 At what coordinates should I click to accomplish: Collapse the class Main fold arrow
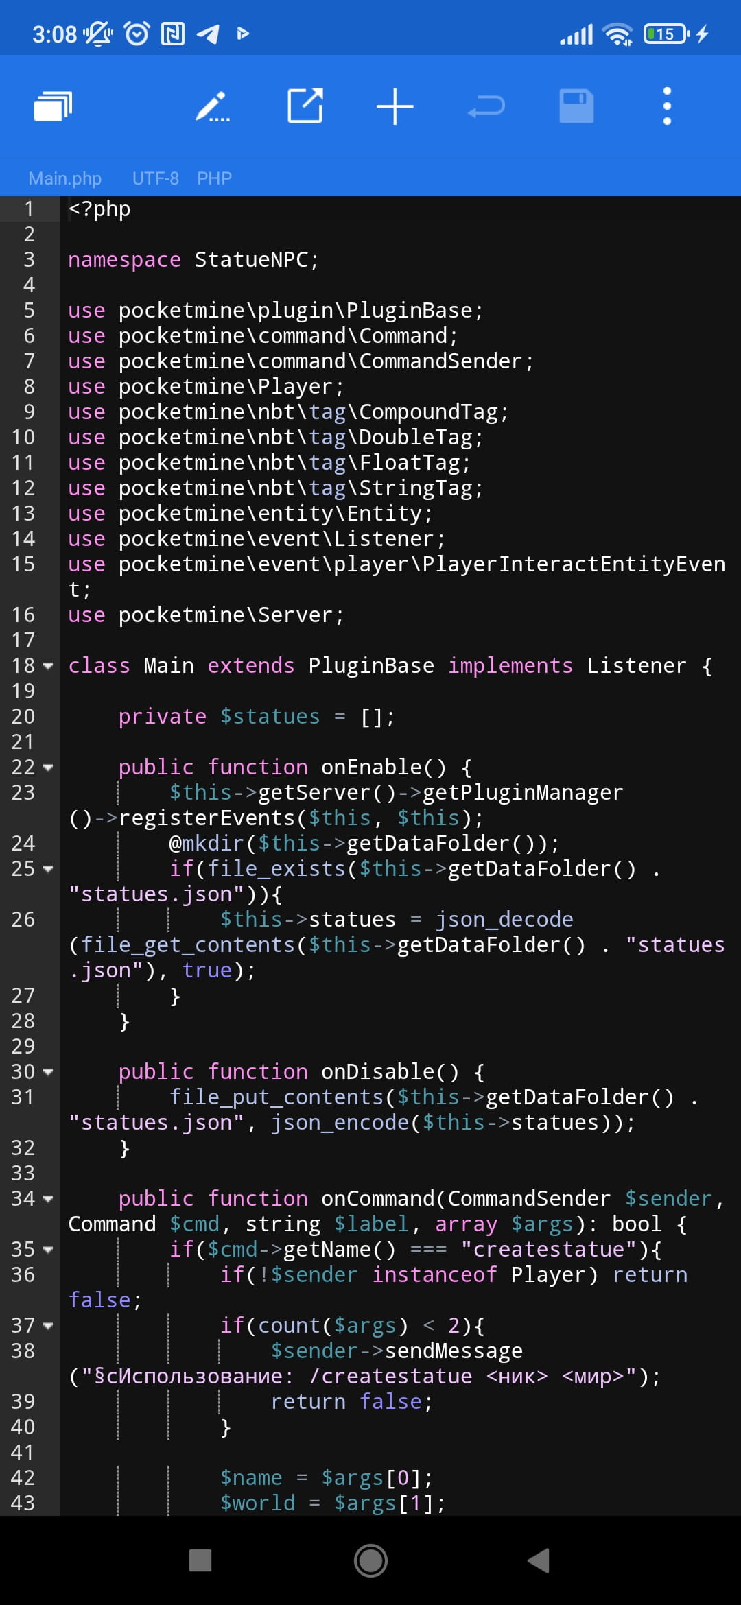click(48, 666)
